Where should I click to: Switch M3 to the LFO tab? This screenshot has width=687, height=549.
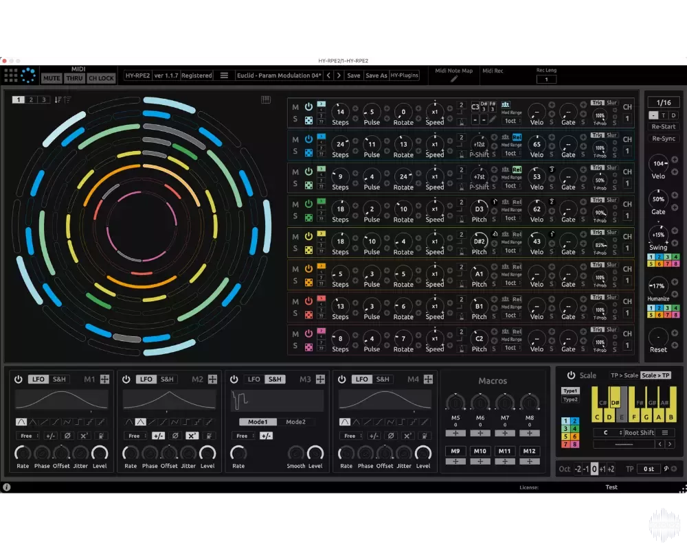[x=254, y=379]
